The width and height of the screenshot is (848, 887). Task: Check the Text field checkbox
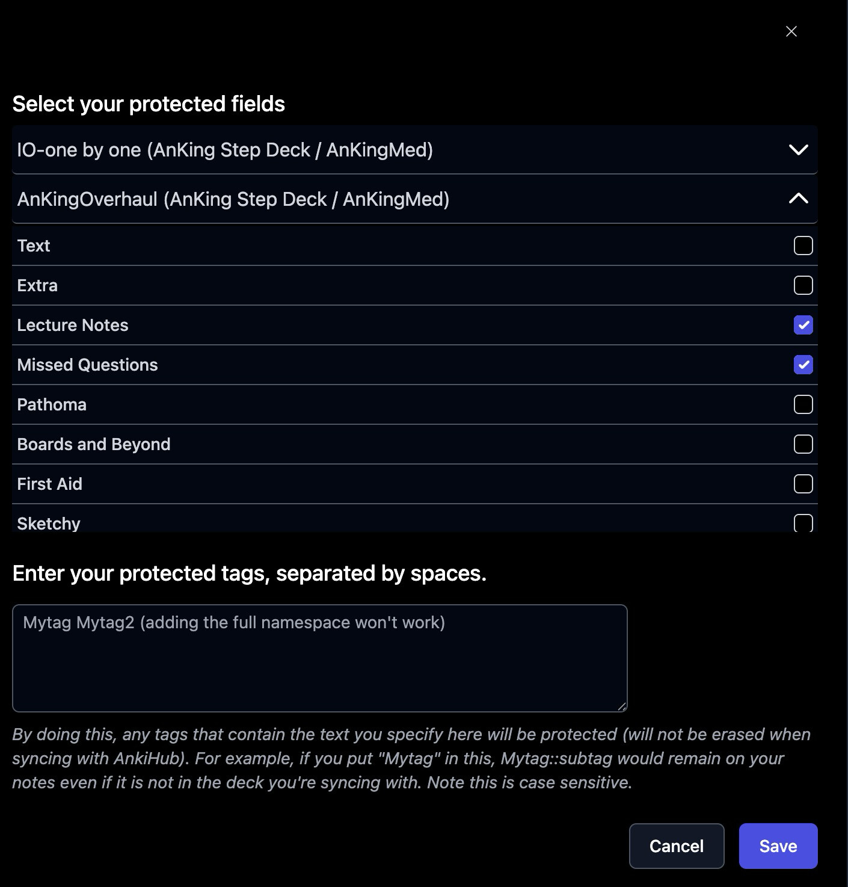coord(803,246)
